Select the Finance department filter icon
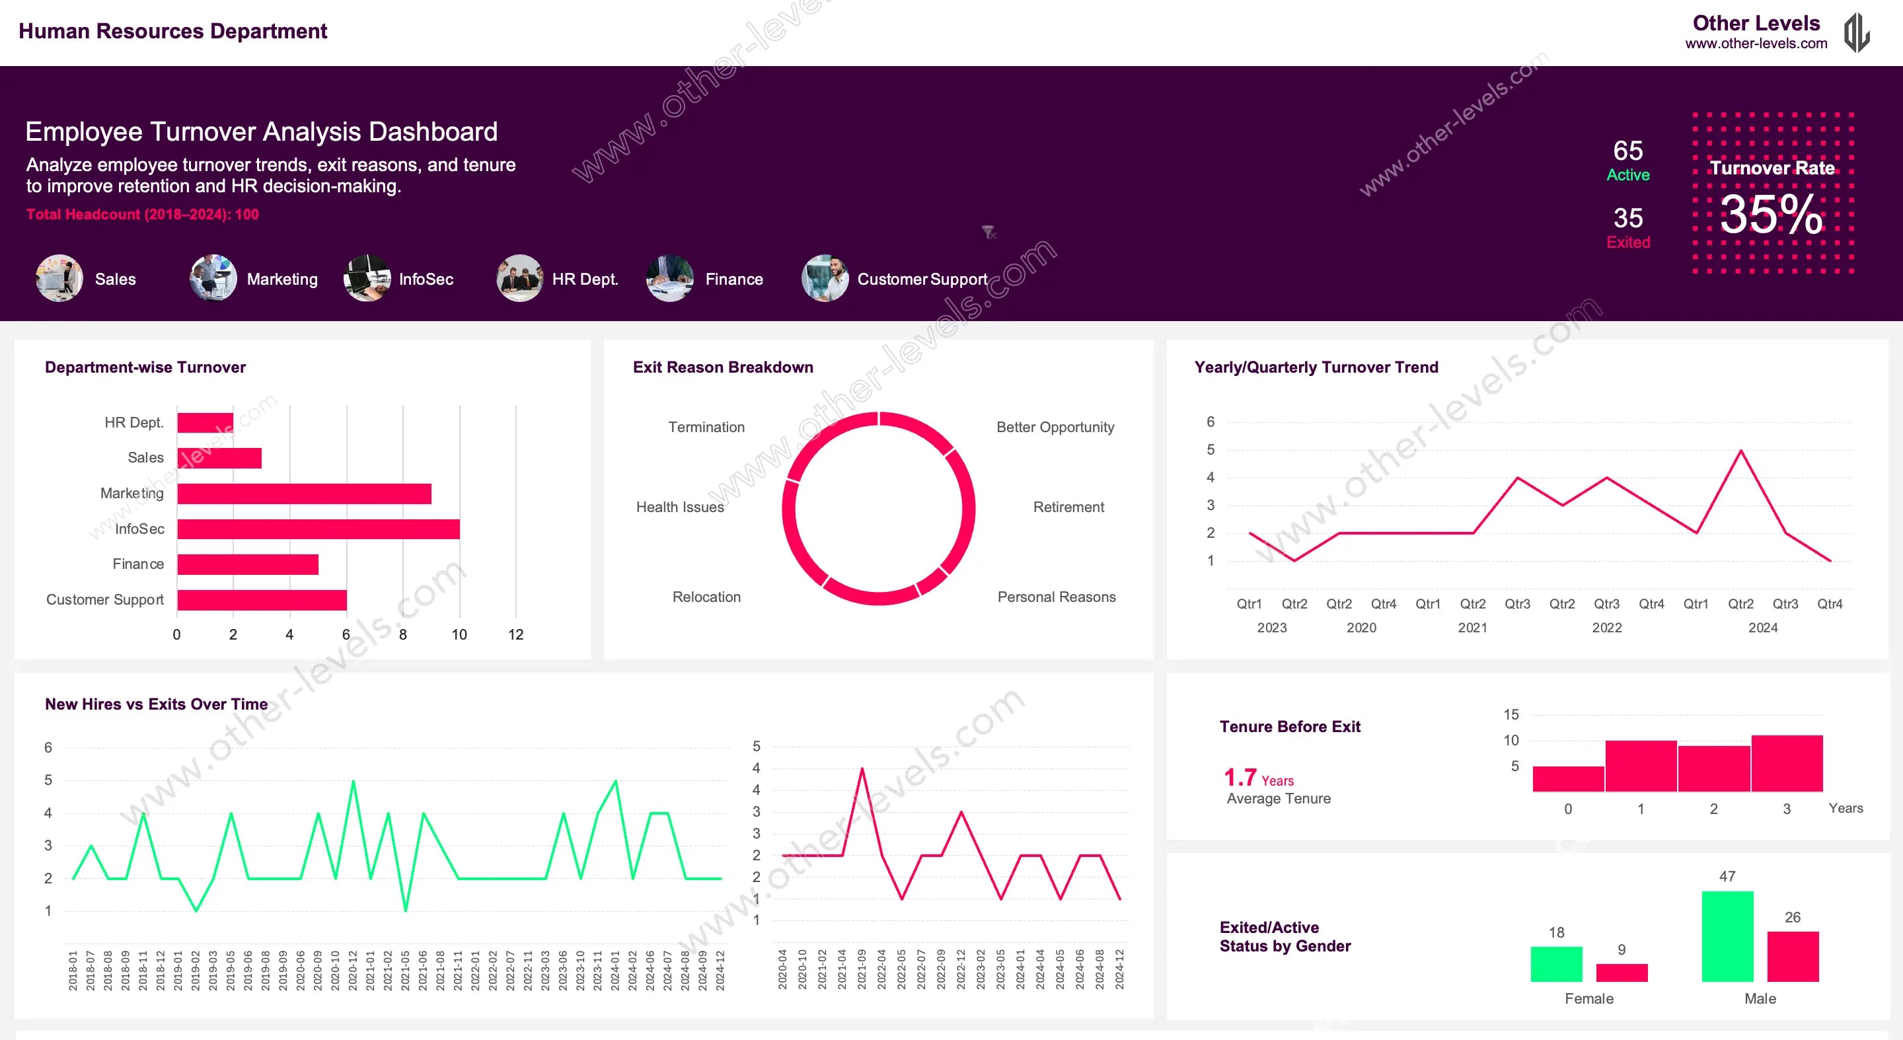The image size is (1903, 1040). pyautogui.click(x=669, y=278)
